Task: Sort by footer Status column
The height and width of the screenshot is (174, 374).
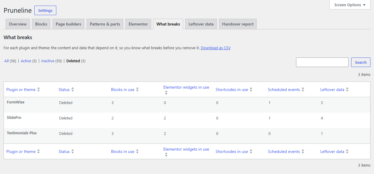Action: pyautogui.click(x=64, y=151)
